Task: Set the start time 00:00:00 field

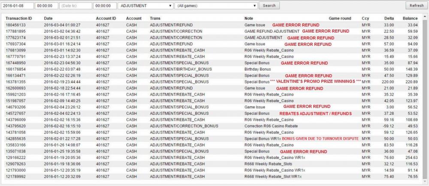Action: (x=46, y=6)
